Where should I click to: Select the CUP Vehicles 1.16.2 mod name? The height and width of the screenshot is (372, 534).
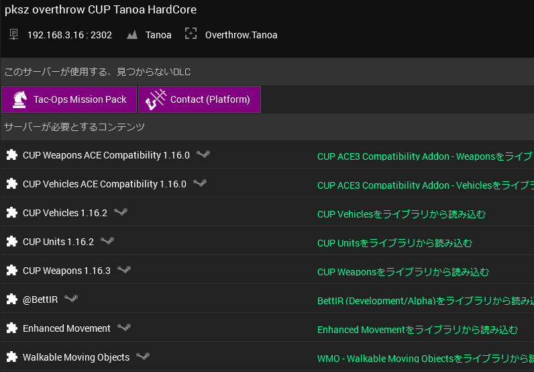click(x=65, y=213)
